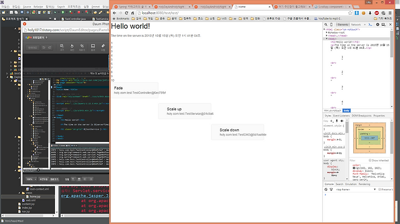
Task: Expand the #shadow-root node
Action: tap(327, 33)
